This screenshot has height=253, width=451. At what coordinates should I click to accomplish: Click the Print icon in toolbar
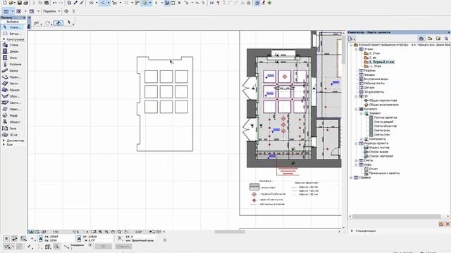pyautogui.click(x=25, y=3)
